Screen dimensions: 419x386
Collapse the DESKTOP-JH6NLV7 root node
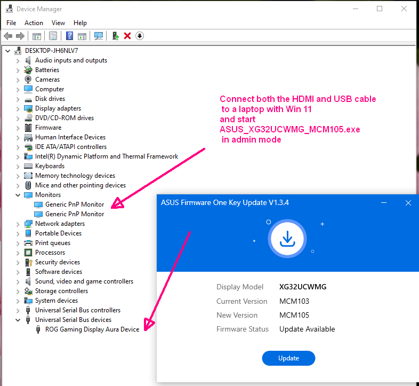pos(8,51)
